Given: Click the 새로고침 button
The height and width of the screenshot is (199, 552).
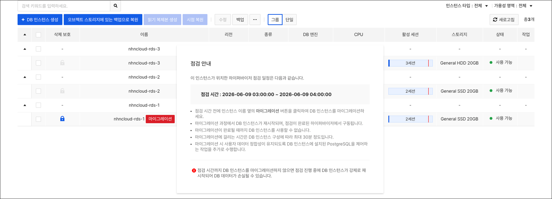Looking at the screenshot, I should (x=504, y=20).
